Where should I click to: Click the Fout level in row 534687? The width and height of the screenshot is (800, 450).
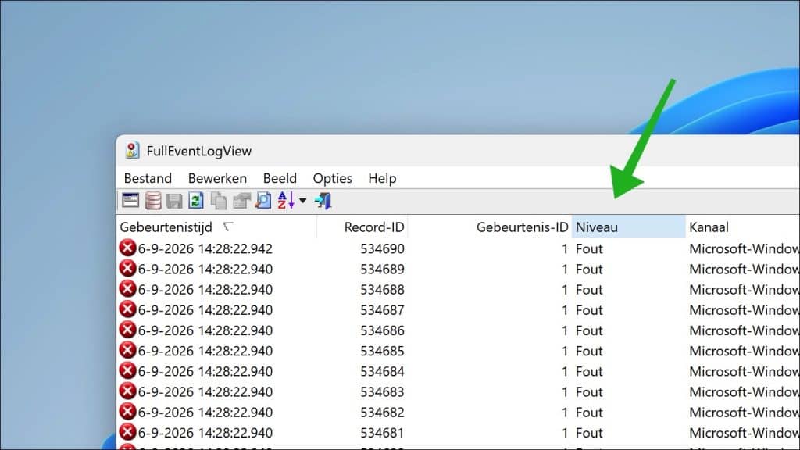point(589,309)
